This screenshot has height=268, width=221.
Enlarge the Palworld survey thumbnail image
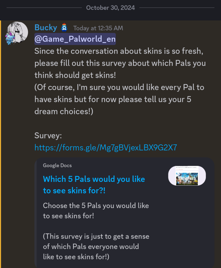(x=187, y=176)
